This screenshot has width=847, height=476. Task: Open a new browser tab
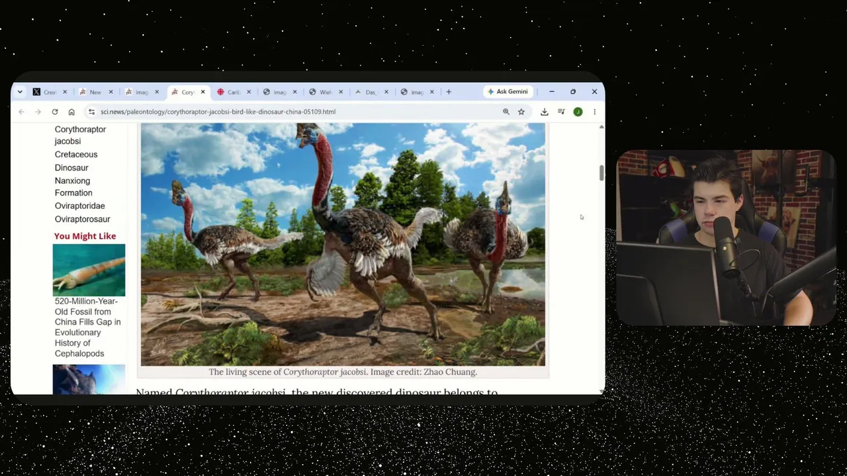[449, 92]
